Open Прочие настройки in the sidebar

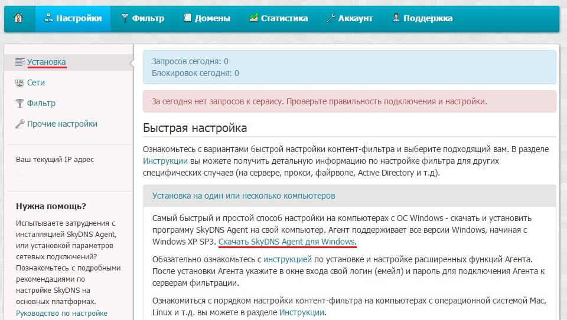pos(62,124)
